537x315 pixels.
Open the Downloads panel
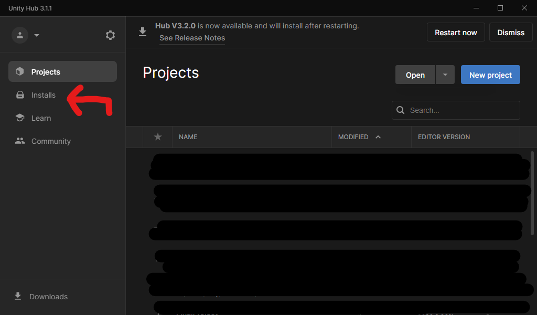coord(41,297)
